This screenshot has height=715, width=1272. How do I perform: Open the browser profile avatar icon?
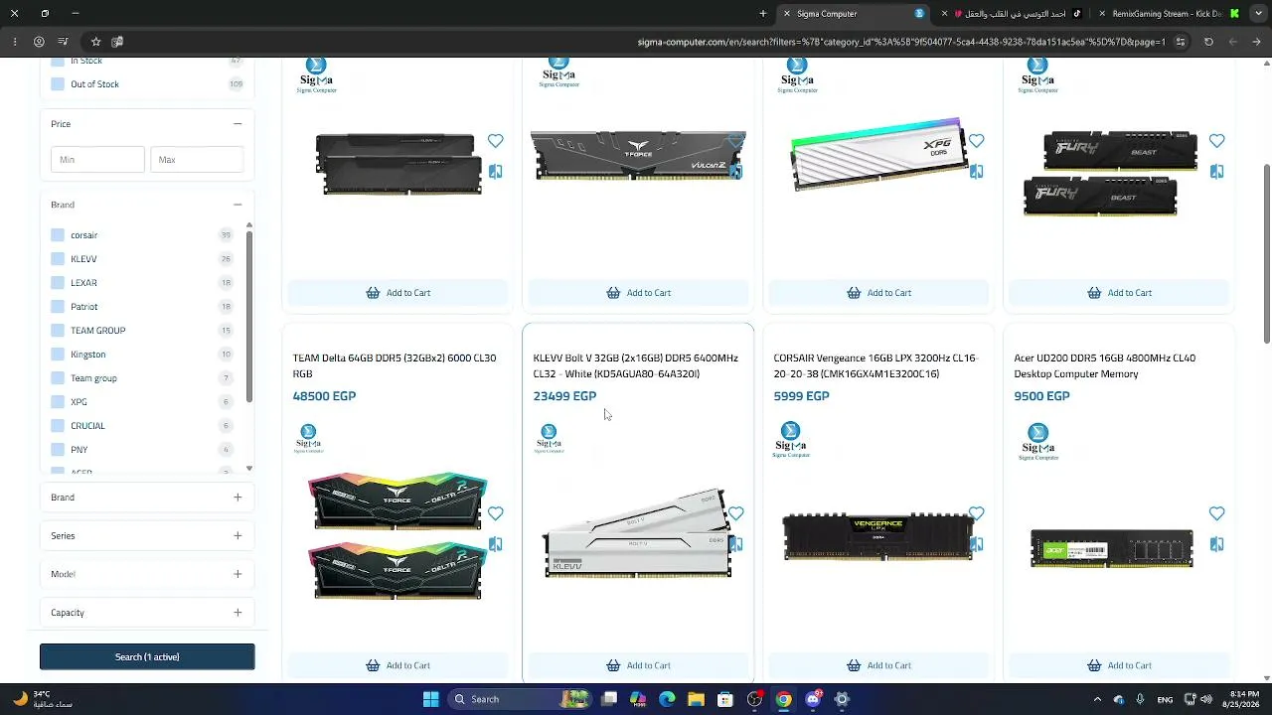pos(39,42)
